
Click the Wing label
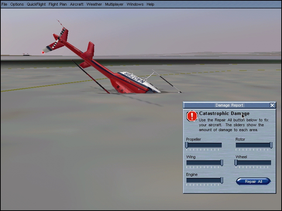pos(191,157)
